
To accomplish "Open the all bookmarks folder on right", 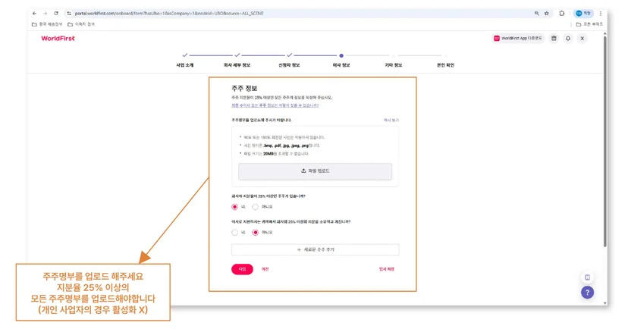I will tap(589, 24).
